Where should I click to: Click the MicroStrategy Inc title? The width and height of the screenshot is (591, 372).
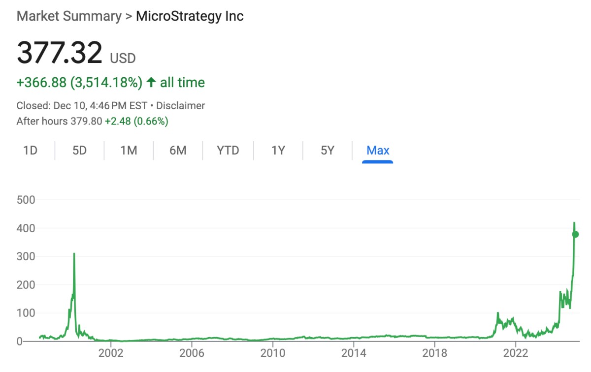point(190,16)
